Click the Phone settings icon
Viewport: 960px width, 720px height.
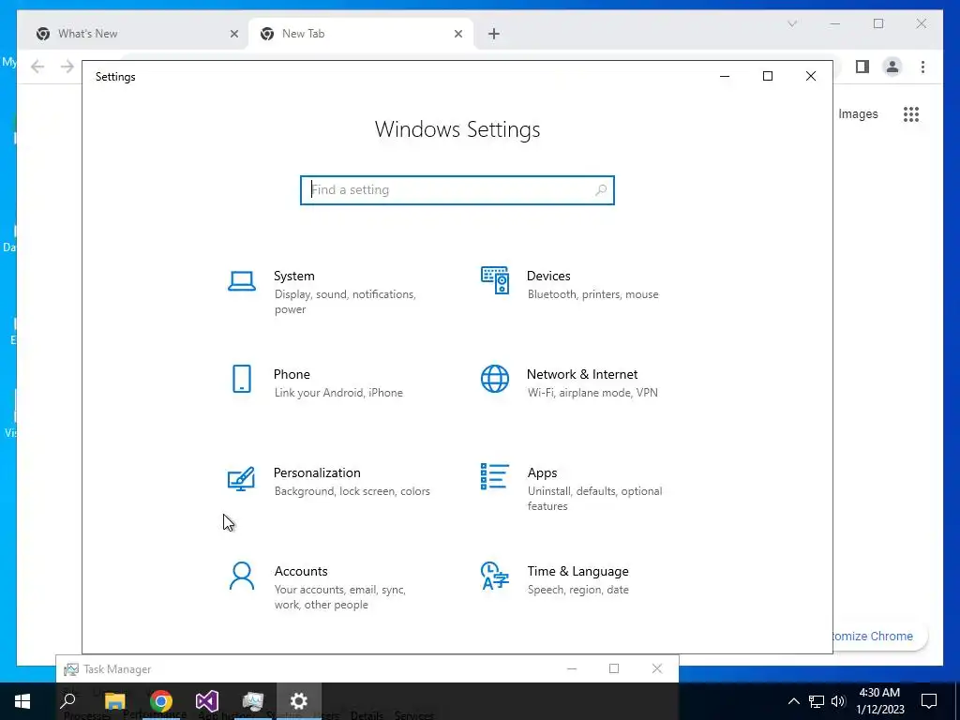pyautogui.click(x=242, y=379)
